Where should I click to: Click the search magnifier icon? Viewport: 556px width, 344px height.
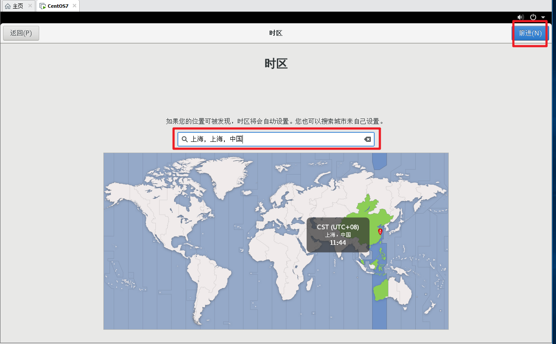coord(185,139)
